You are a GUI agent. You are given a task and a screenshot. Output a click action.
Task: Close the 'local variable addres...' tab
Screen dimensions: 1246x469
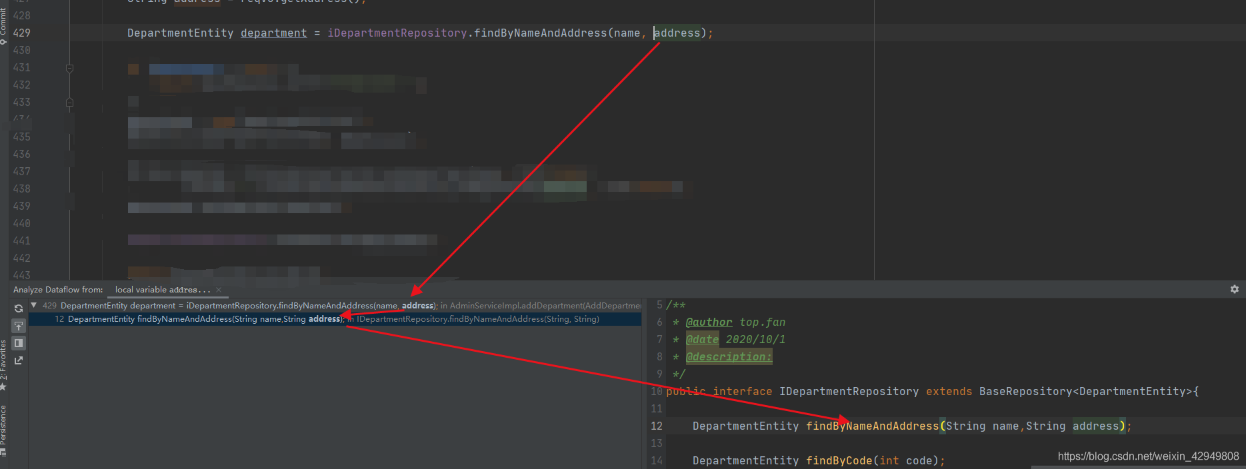[219, 290]
